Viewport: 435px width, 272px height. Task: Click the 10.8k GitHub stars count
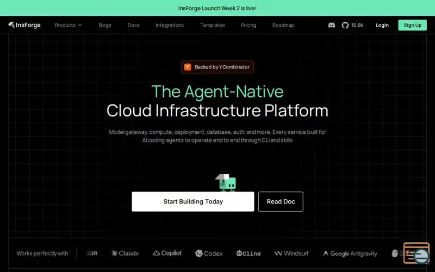point(357,25)
